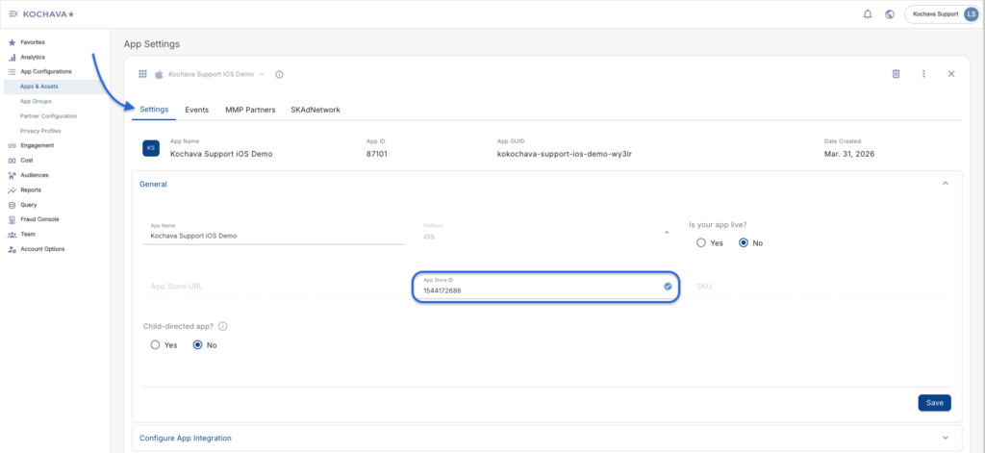Close the App Settings panel
The width and height of the screenshot is (985, 453).
[x=951, y=73]
